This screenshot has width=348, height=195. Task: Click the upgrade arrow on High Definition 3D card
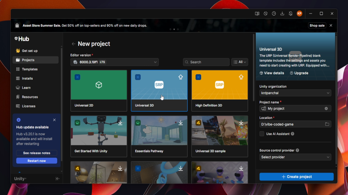241,77
